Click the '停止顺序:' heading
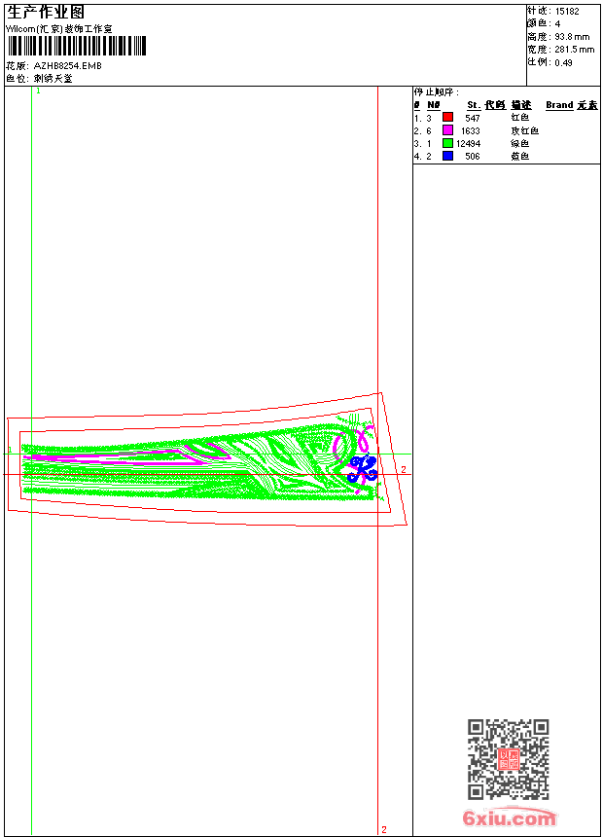 click(x=437, y=92)
